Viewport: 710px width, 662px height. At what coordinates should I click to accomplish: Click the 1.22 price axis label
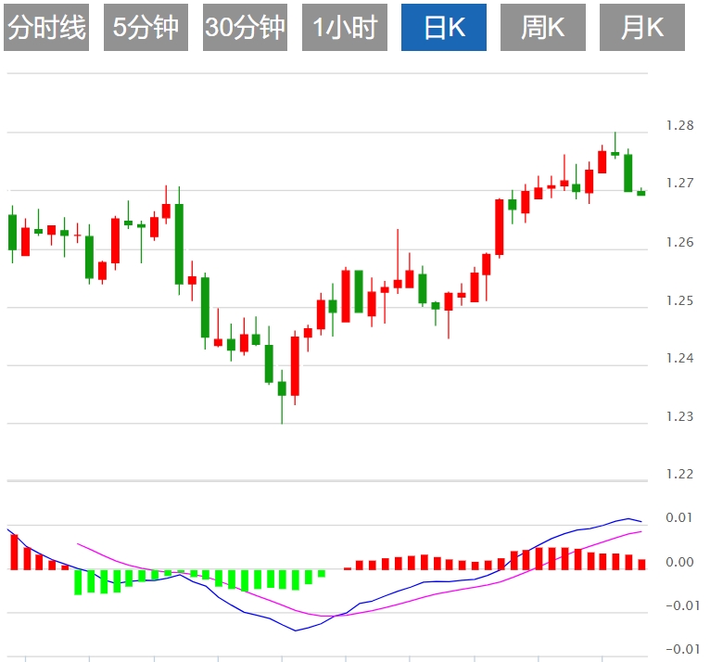click(679, 474)
